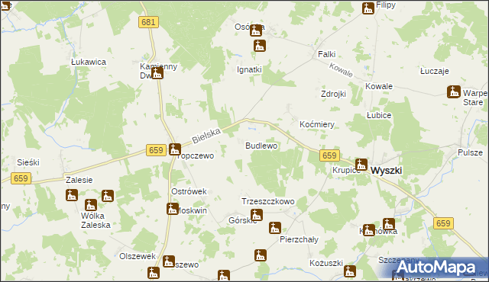This screenshot has height=282, width=489.
Task: Click the Pulsze village label
Action: [471, 152]
